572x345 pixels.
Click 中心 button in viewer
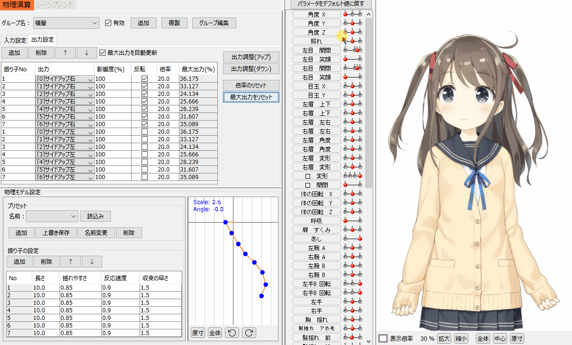pyautogui.click(x=500, y=338)
